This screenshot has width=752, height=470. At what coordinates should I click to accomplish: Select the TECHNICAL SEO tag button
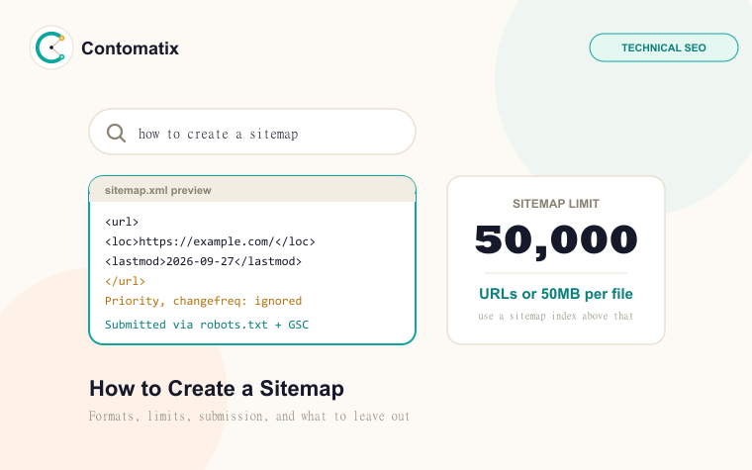pos(664,47)
